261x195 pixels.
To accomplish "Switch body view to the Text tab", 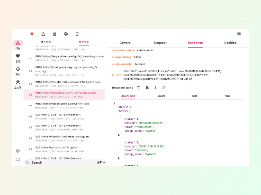I will click(x=194, y=96).
